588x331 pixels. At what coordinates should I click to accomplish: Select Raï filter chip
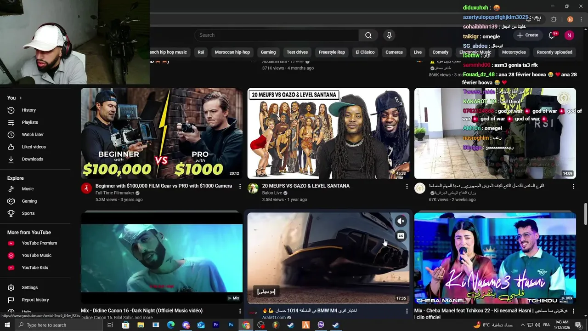click(201, 52)
